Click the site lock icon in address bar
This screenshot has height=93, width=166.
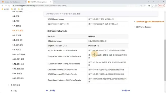tap(14, 6)
